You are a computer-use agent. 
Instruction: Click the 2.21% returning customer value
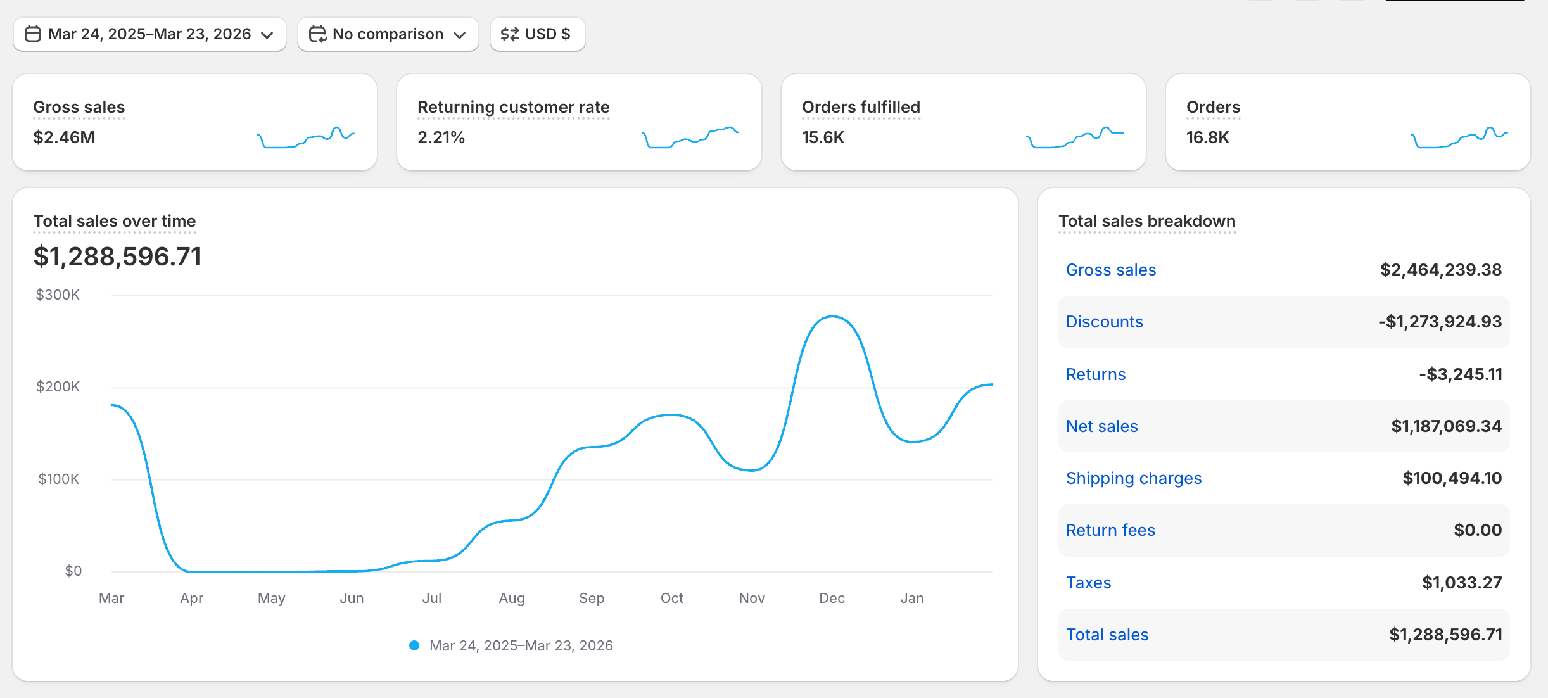441,137
